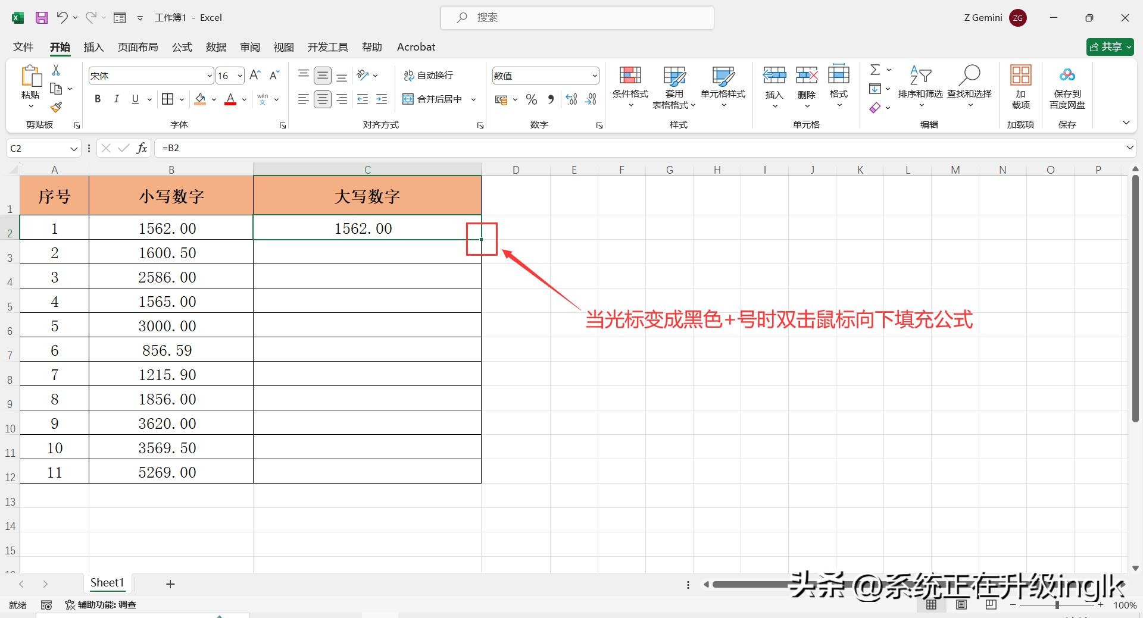The image size is (1143, 618).
Task: Click the Cut scissors icon
Action: point(56,70)
